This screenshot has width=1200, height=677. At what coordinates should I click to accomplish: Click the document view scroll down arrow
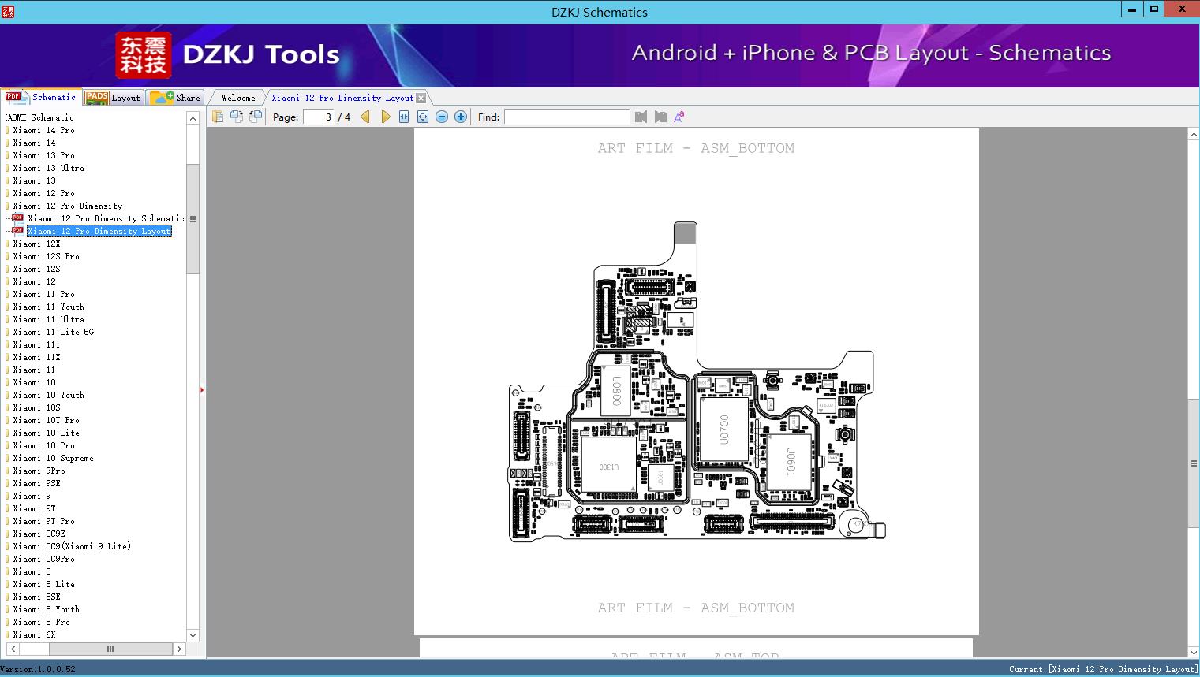(x=1194, y=652)
